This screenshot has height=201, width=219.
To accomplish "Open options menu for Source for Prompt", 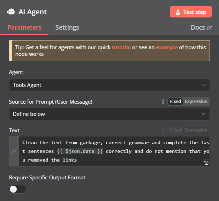I will (x=163, y=102).
